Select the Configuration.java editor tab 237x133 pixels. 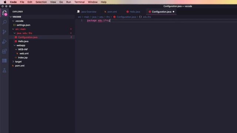point(161,11)
